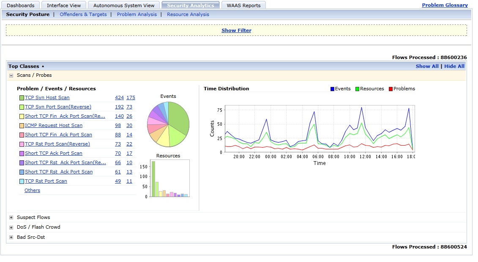
Task: Open Short TCP Rst_Ack Port Scan(Re... link
Action: (x=66, y=162)
